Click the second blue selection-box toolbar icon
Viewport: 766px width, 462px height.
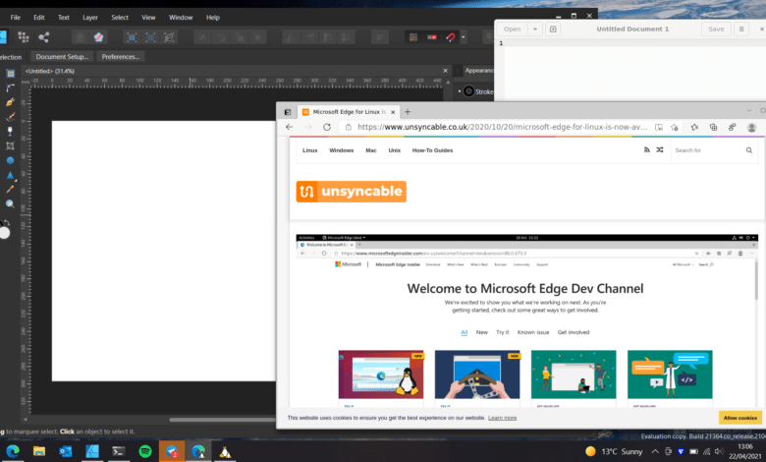150,37
